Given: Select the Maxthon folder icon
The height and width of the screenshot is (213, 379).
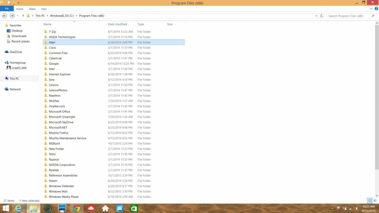Looking at the screenshot, I should (46, 95).
